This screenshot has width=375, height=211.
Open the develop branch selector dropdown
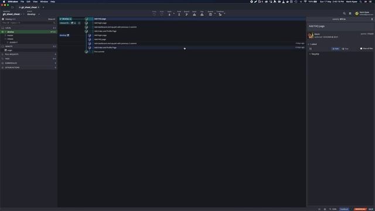(x=33, y=14)
